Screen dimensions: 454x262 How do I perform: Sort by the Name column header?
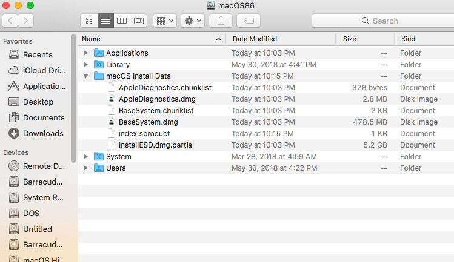pyautogui.click(x=152, y=39)
